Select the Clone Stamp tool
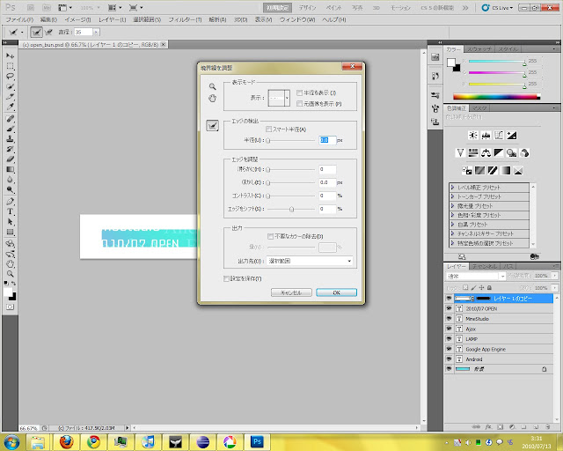This screenshot has height=451, width=563. pyautogui.click(x=10, y=139)
